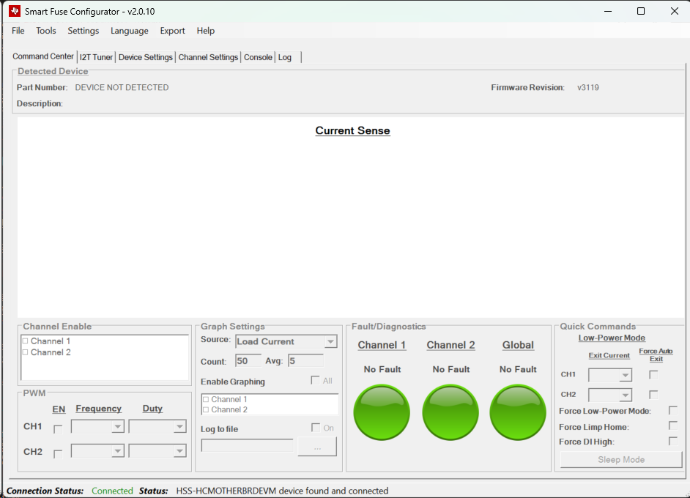Screen dimensions: 690x498
Task: Click the Count input field showing 50
Action: click(248, 360)
